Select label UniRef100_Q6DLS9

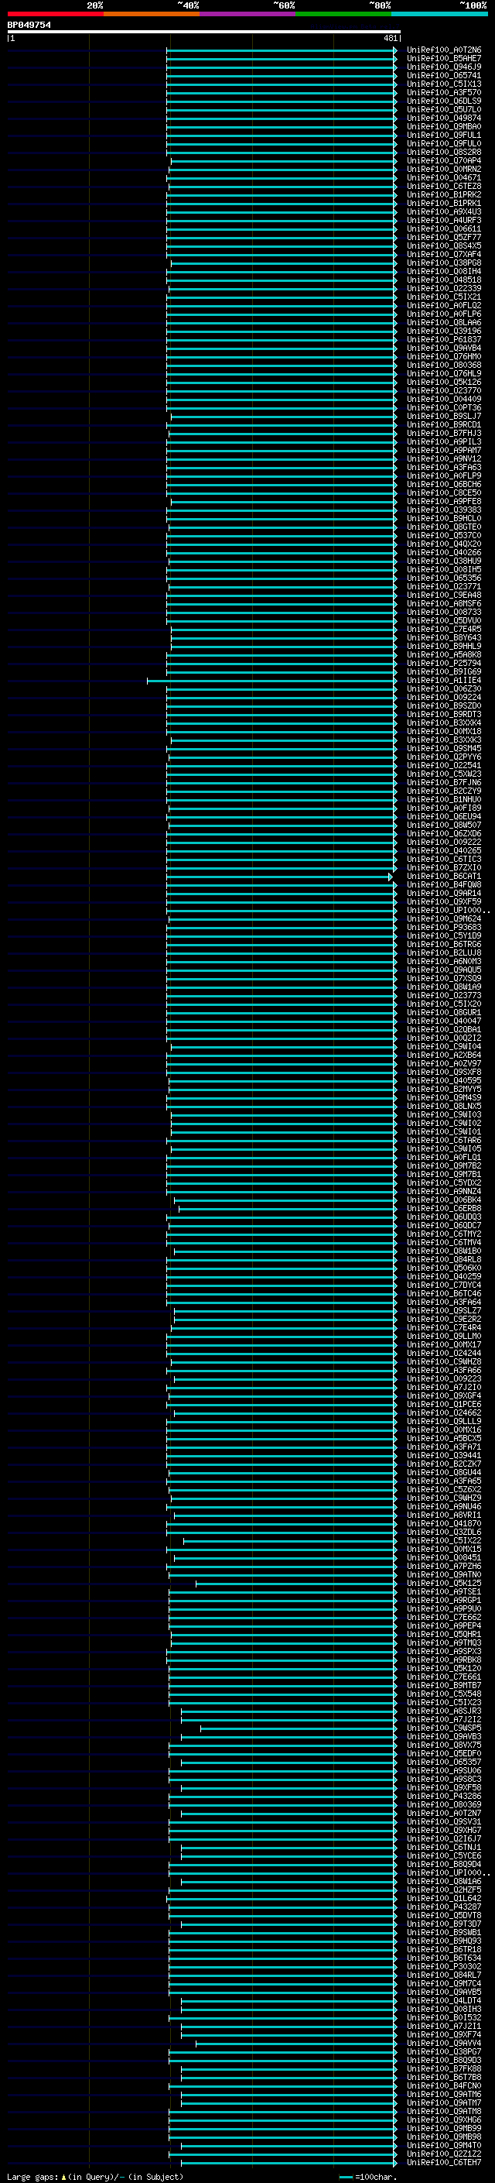(443, 101)
